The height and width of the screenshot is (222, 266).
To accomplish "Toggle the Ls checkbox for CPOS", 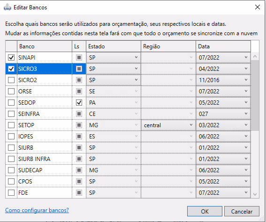I will pos(79,181).
